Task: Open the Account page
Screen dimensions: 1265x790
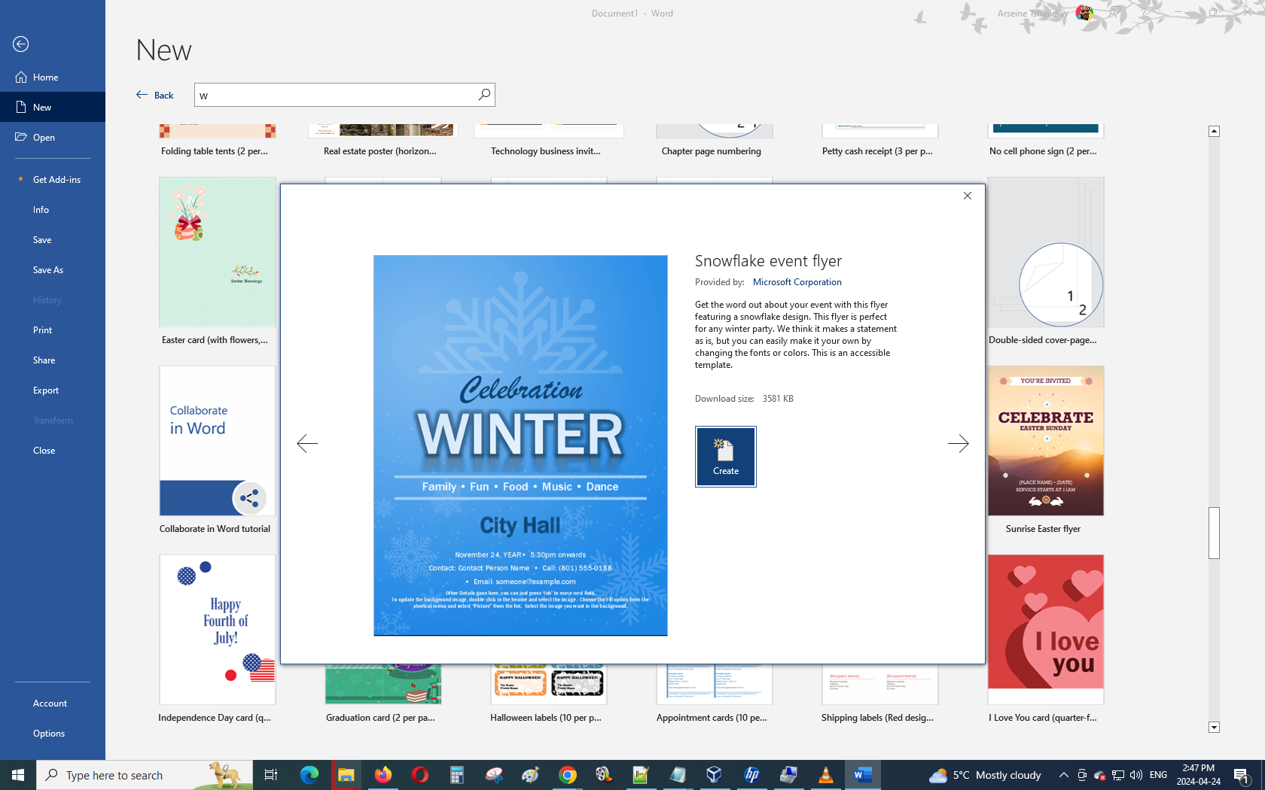Action: click(50, 703)
